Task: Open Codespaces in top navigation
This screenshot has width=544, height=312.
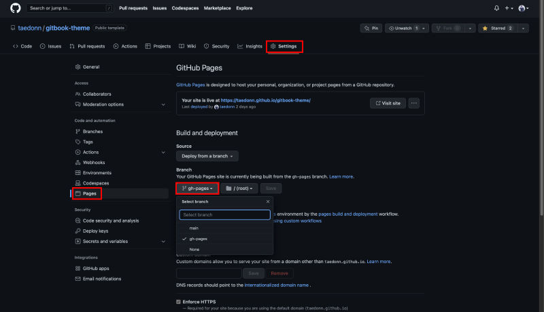Action: tap(185, 8)
